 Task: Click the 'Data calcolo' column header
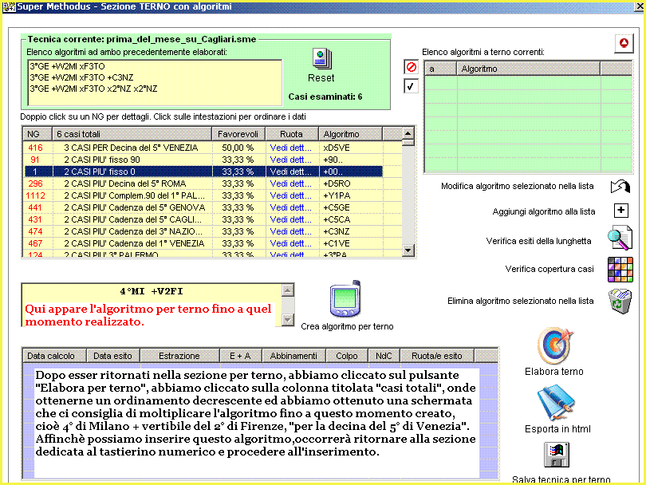tap(54, 356)
